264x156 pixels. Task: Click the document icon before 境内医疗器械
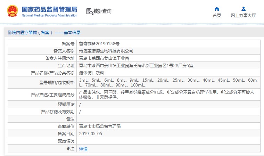(9, 33)
